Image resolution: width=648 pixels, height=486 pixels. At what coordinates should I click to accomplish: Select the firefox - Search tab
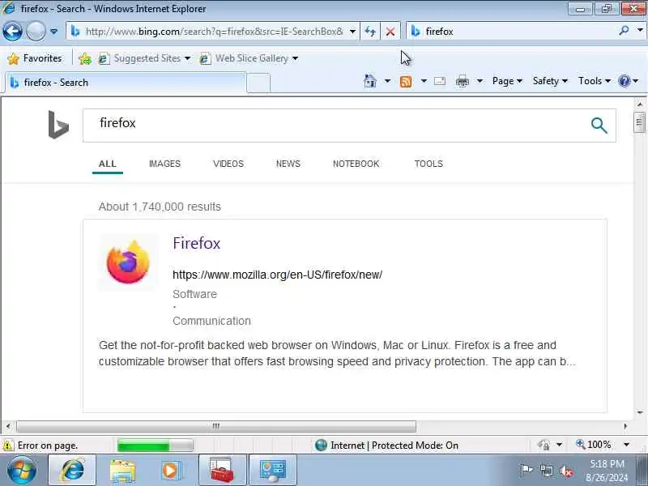(x=126, y=83)
